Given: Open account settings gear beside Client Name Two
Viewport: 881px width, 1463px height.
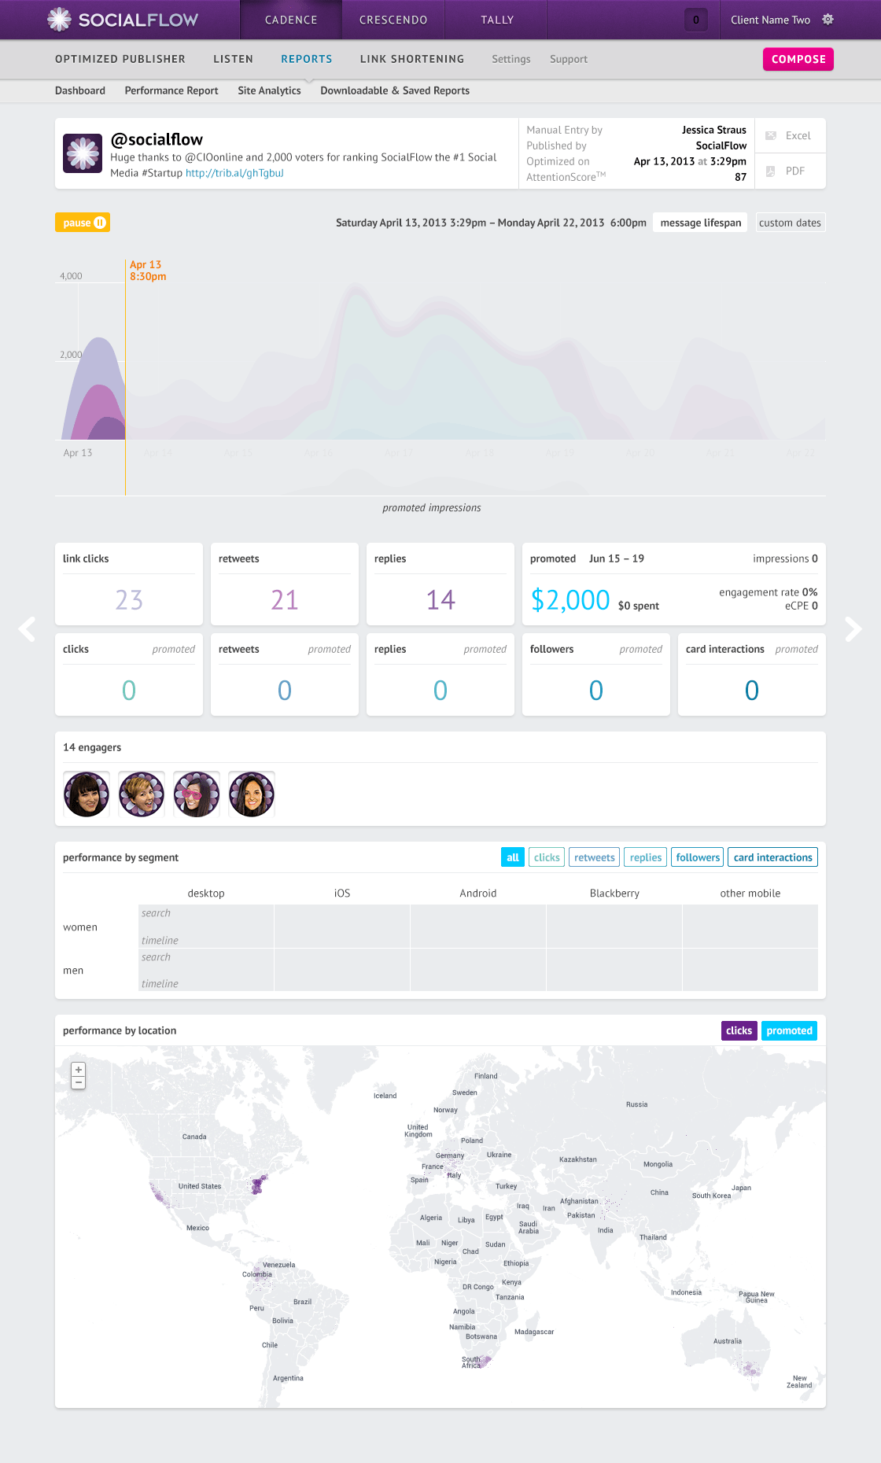Looking at the screenshot, I should (x=828, y=20).
